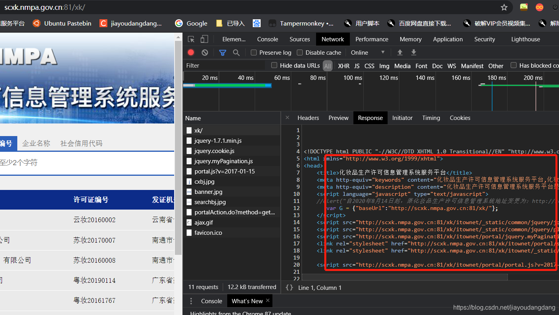Open the 百度网盘直接下载 bookmark
The image size is (559, 315).
click(419, 24)
